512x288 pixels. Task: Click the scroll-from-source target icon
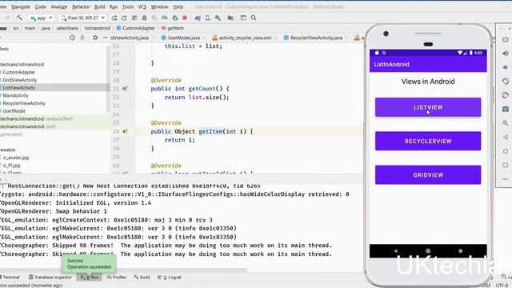click(x=73, y=38)
